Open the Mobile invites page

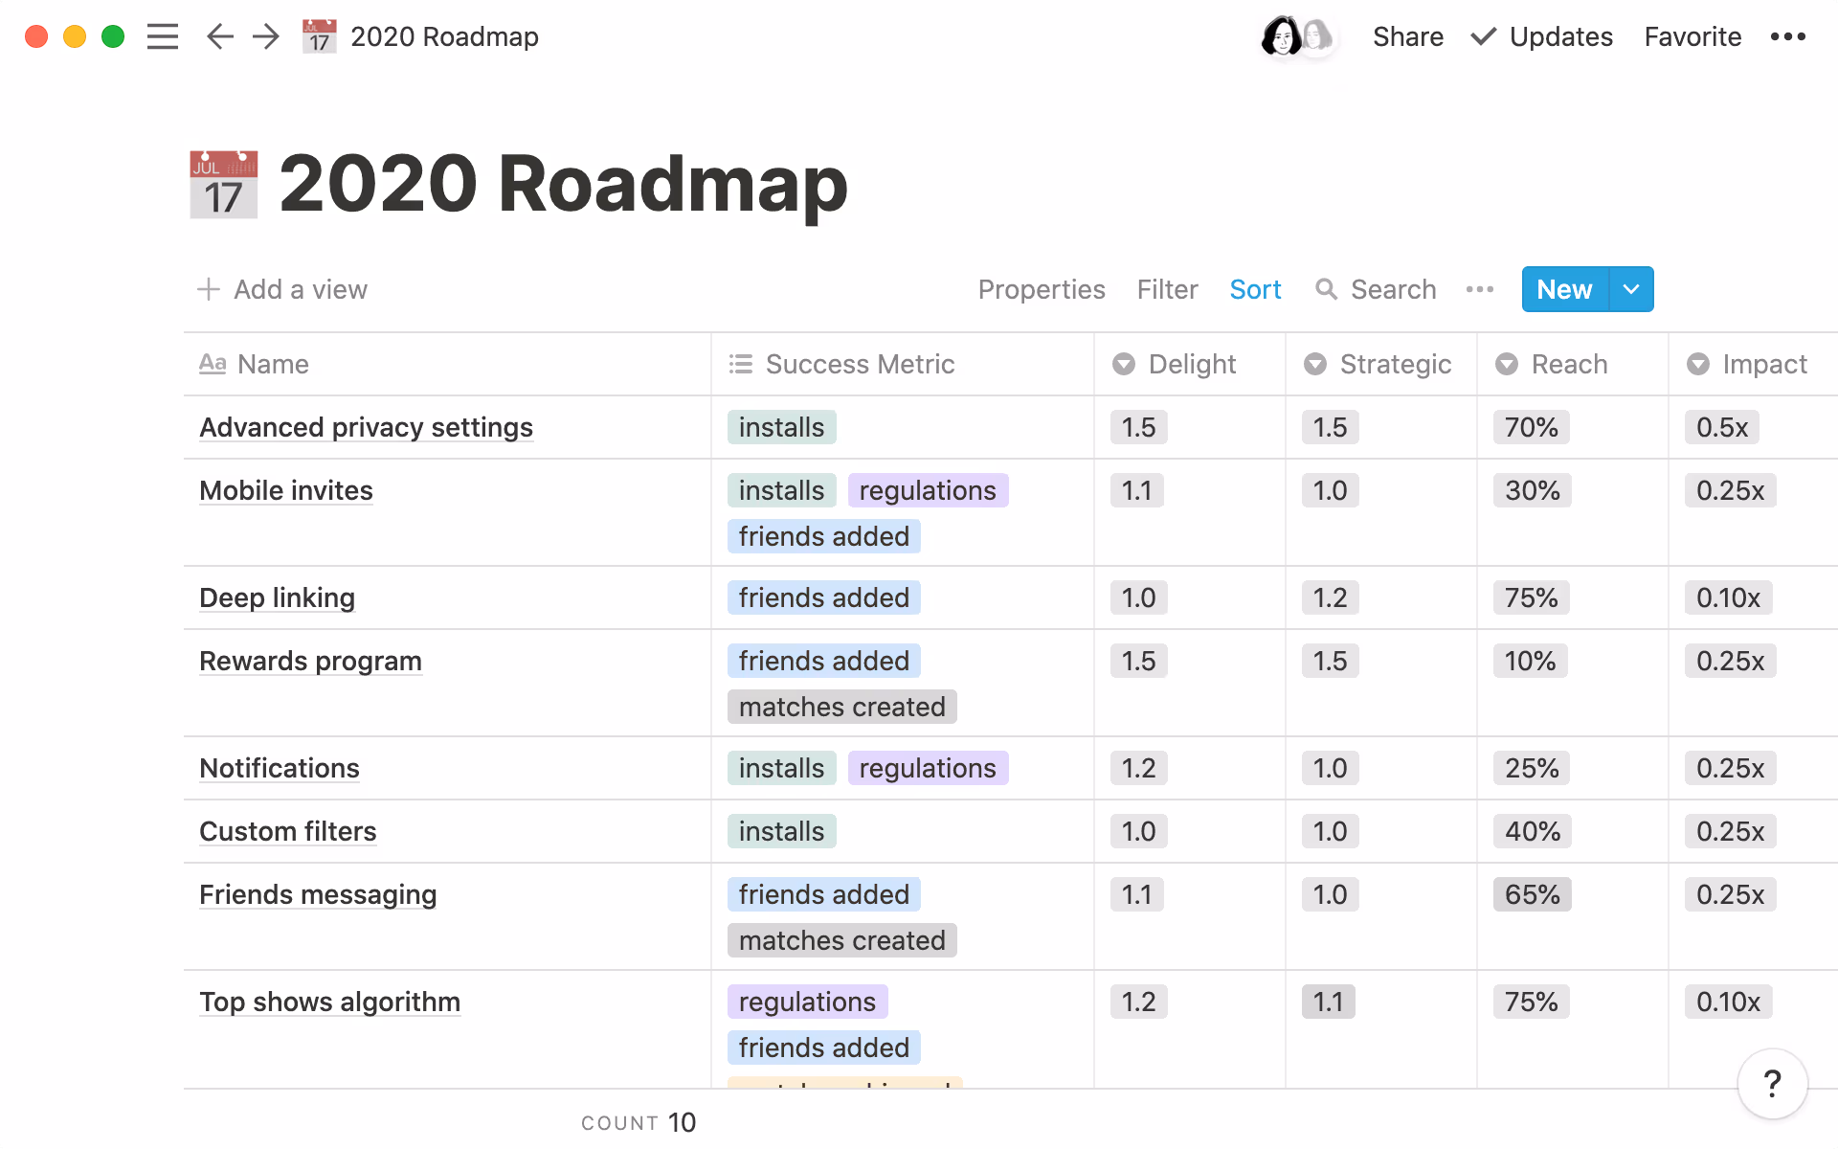pos(286,490)
